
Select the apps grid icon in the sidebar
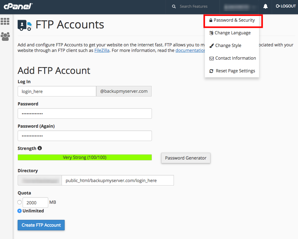click(x=5, y=21)
